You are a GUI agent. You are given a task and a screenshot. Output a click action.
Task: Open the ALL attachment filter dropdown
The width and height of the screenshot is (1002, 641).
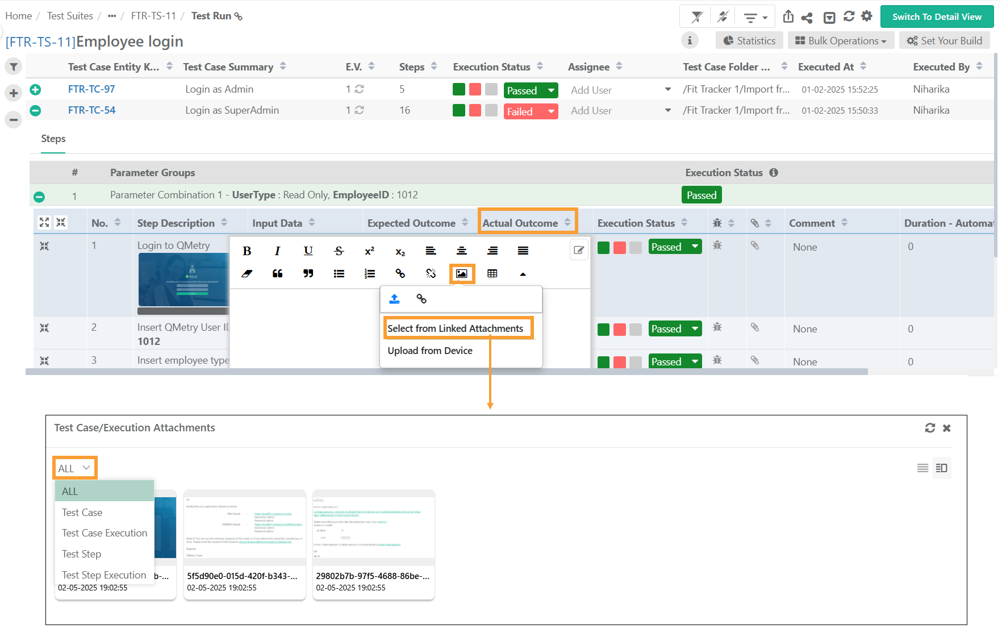click(x=74, y=468)
